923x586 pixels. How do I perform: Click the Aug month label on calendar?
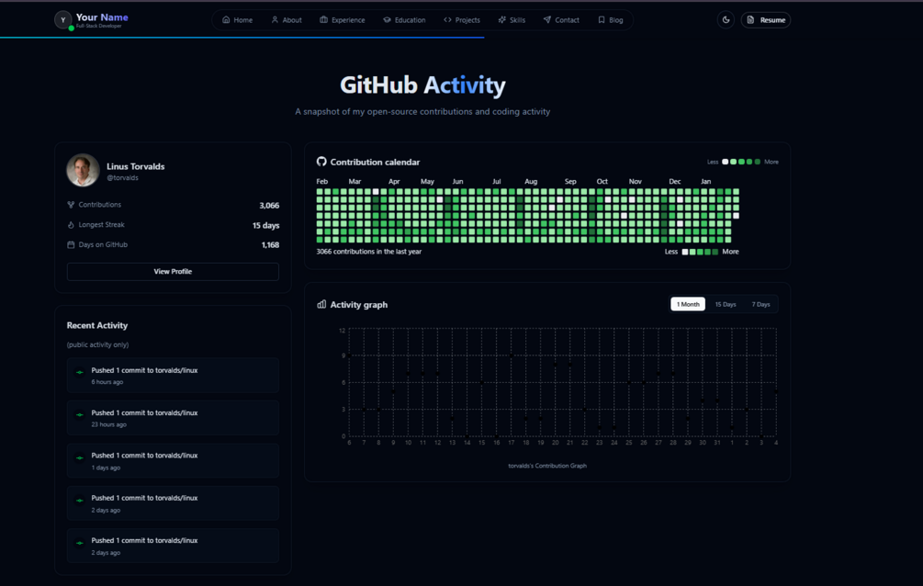click(x=531, y=181)
